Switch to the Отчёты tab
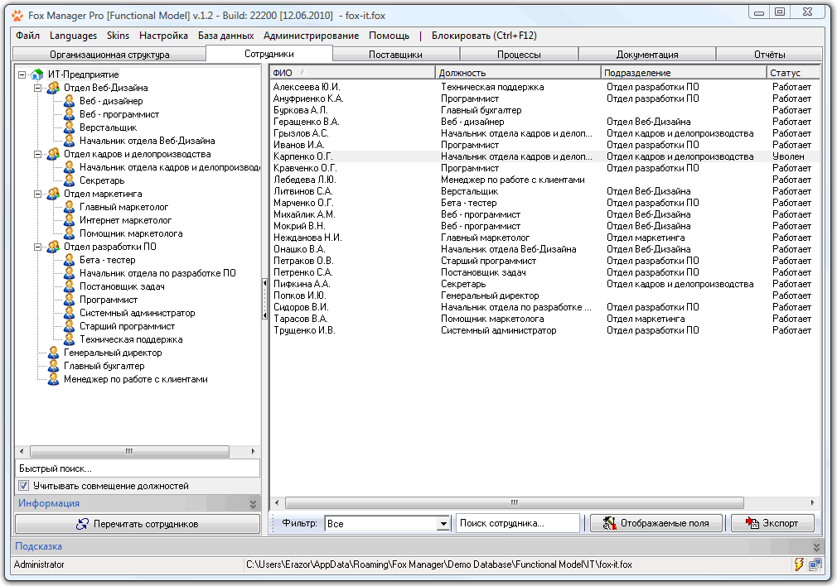Screen dimensions: 837x586 coord(769,55)
